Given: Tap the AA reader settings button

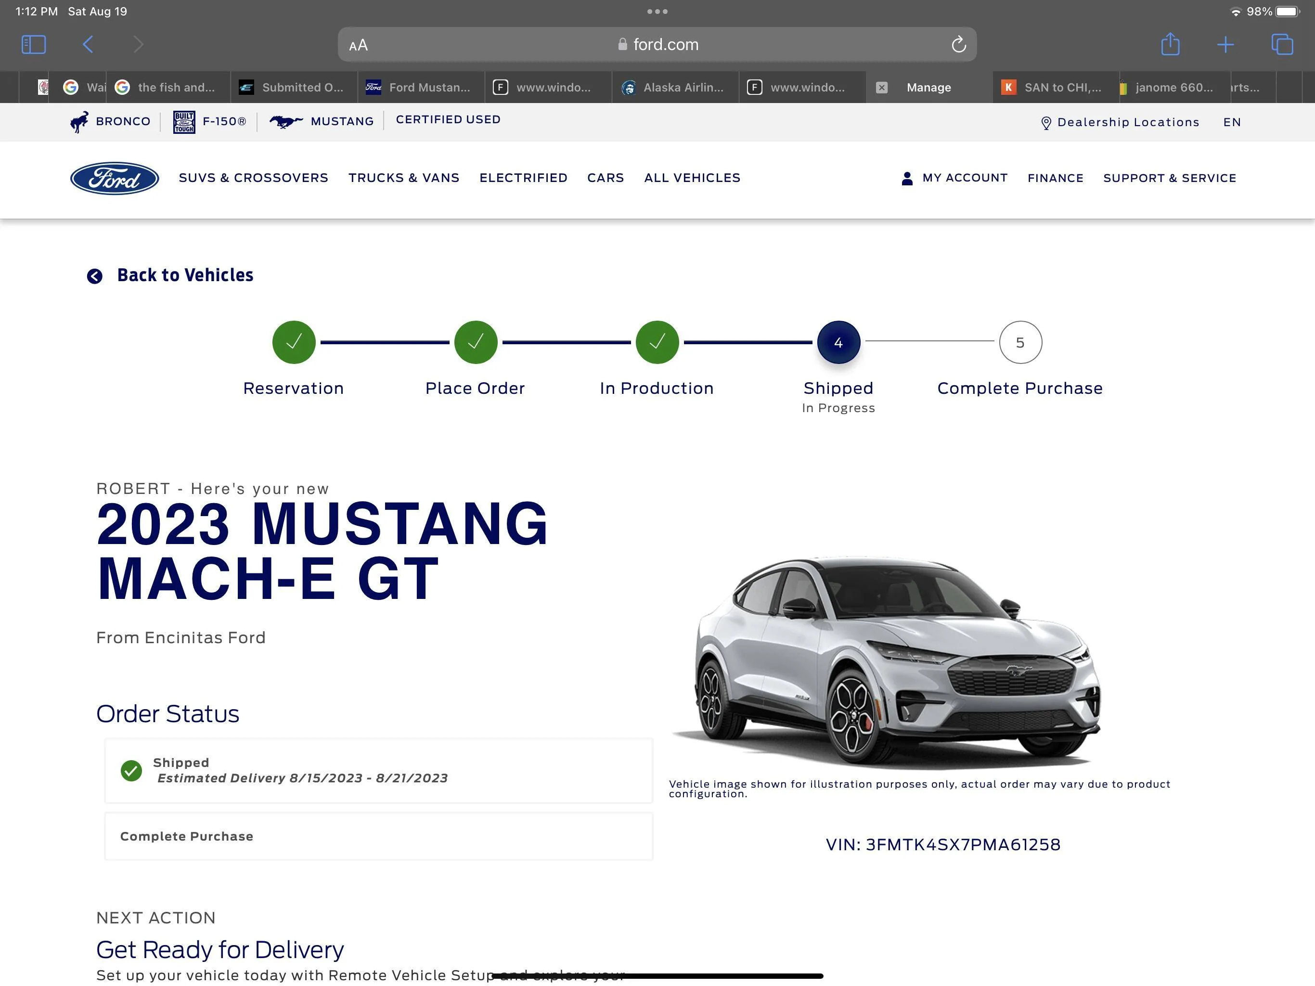Looking at the screenshot, I should pos(359,45).
